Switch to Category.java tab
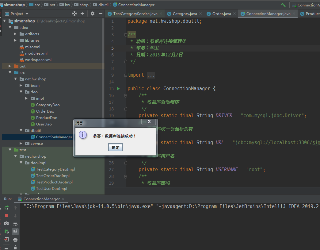Viewport: 320px width, 250px height. 185,14
